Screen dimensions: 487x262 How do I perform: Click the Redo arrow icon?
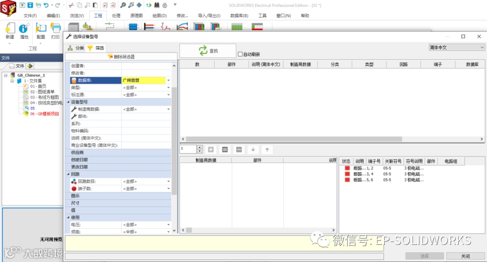click(57, 5)
